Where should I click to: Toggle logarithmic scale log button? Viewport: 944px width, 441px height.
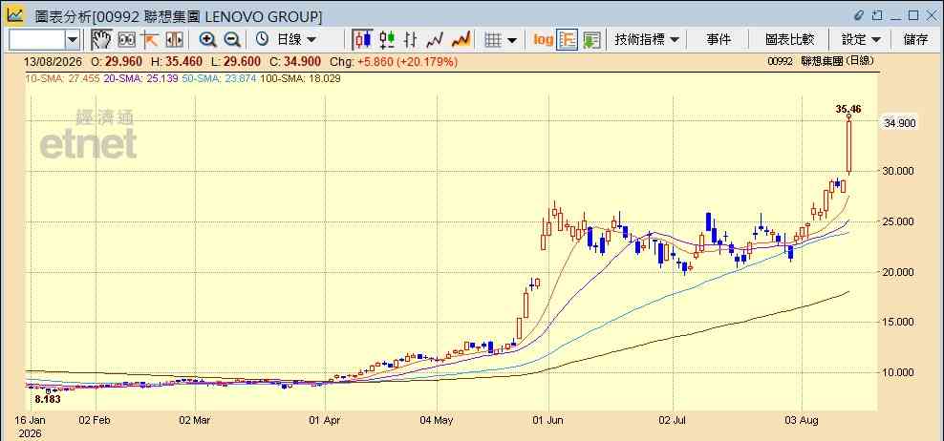[x=543, y=40]
